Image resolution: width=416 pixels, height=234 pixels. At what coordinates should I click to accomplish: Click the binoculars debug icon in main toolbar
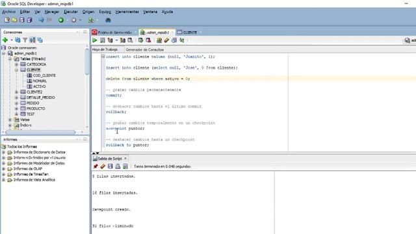click(108, 20)
